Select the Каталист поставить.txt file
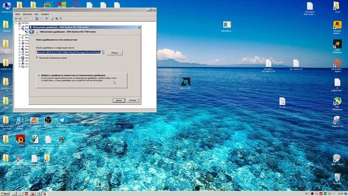Image resolution: width=348 pixels, height=196 pixels. tap(269, 66)
